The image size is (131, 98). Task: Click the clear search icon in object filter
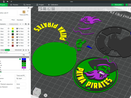point(29,53)
